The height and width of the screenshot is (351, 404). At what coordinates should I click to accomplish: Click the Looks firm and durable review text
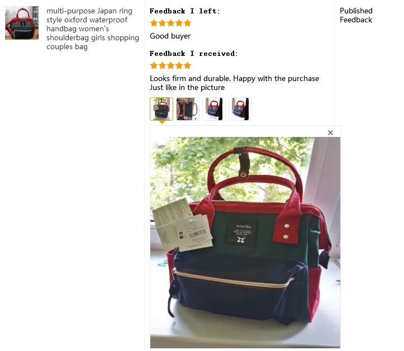(x=234, y=83)
